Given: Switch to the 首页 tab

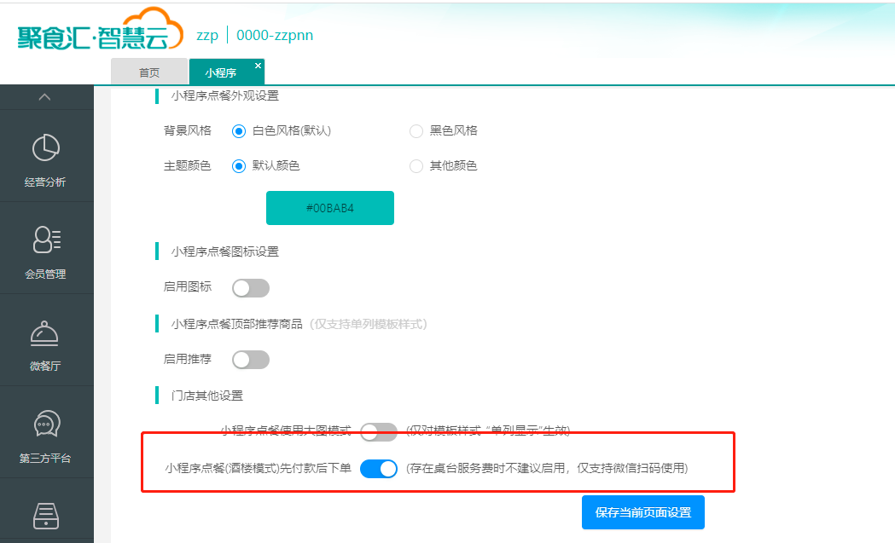Looking at the screenshot, I should (x=149, y=73).
